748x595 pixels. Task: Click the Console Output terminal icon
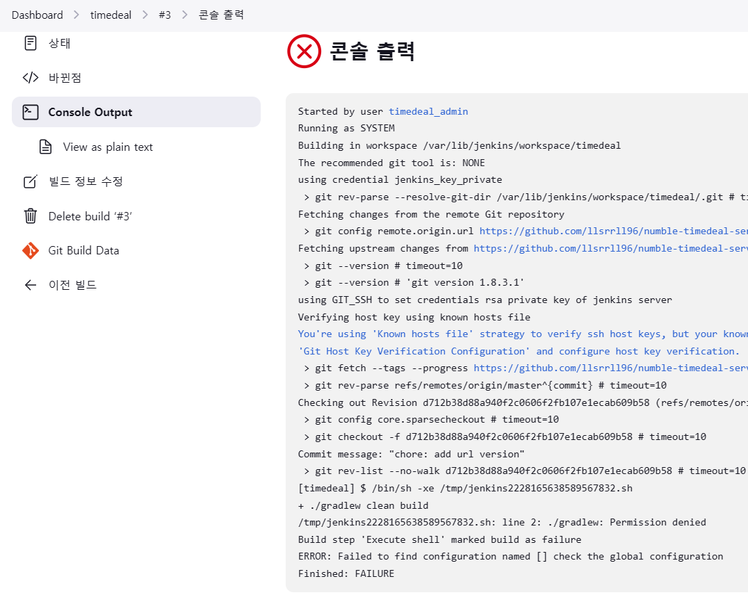click(31, 112)
